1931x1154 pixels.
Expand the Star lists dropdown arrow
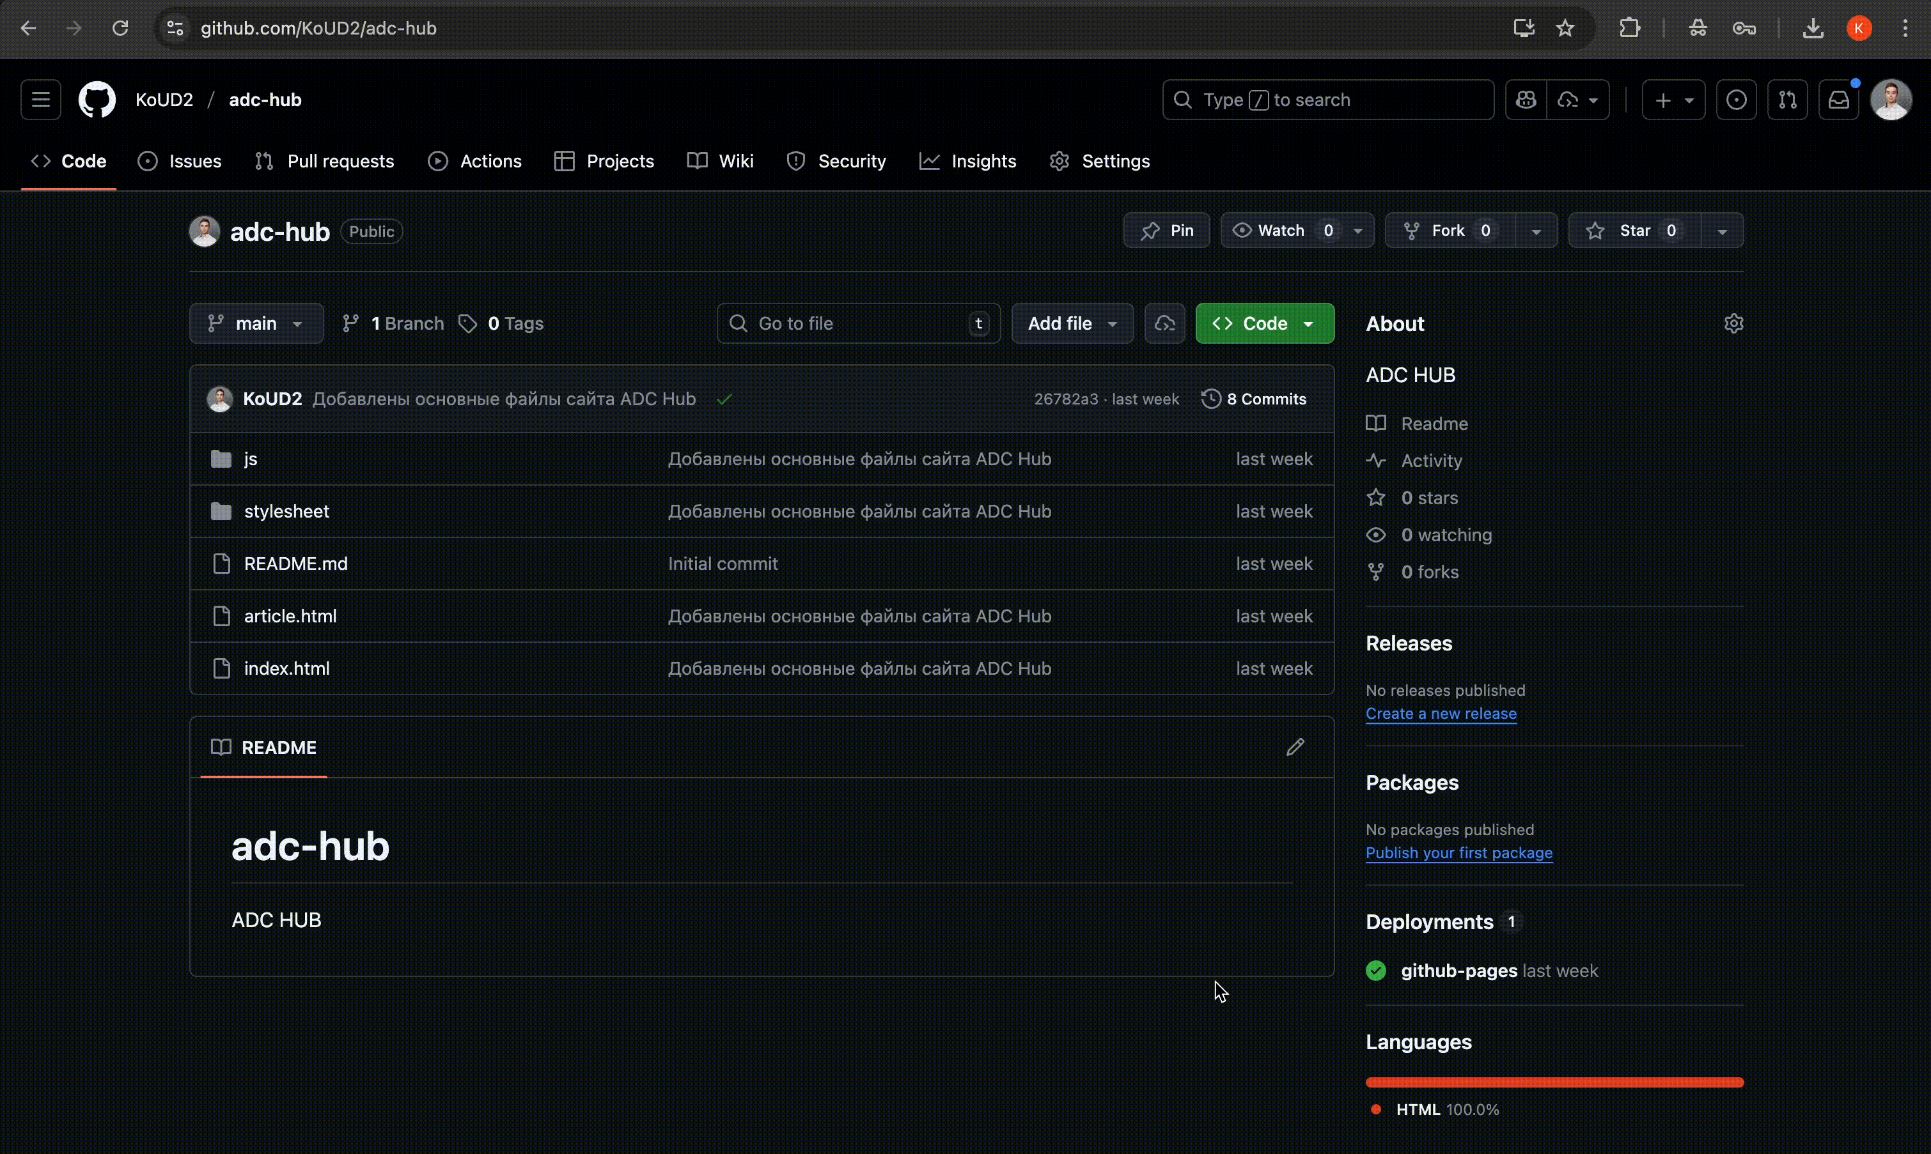pos(1723,231)
